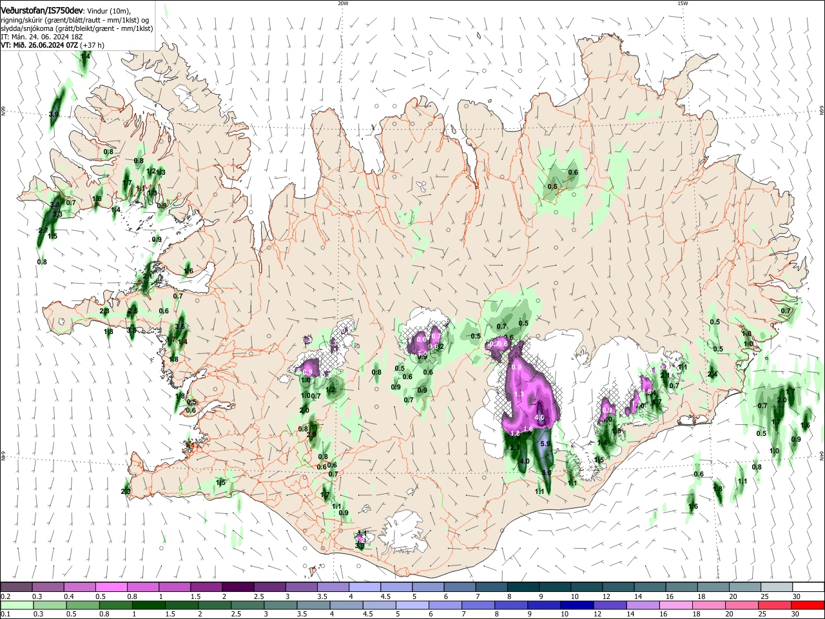Click the '64N' latitude label on right edge

pos(822,455)
